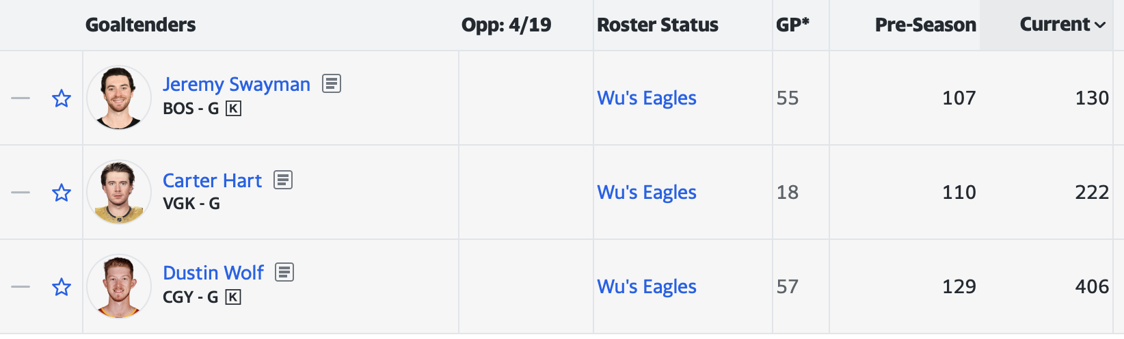Open Carter Hart's player notes icon

283,180
